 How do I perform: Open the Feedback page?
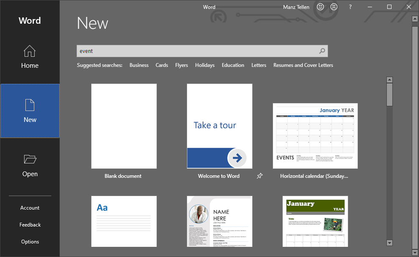pos(30,225)
